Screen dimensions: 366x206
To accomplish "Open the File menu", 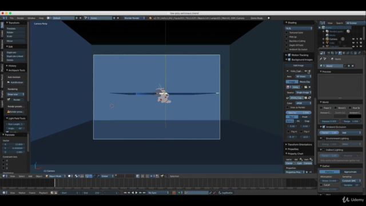I will 11,18.
